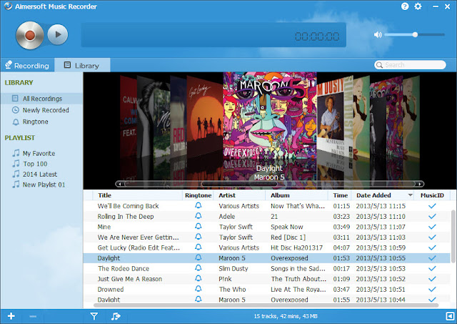Click the Search input field
This screenshot has width=457, height=324.
pos(410,65)
